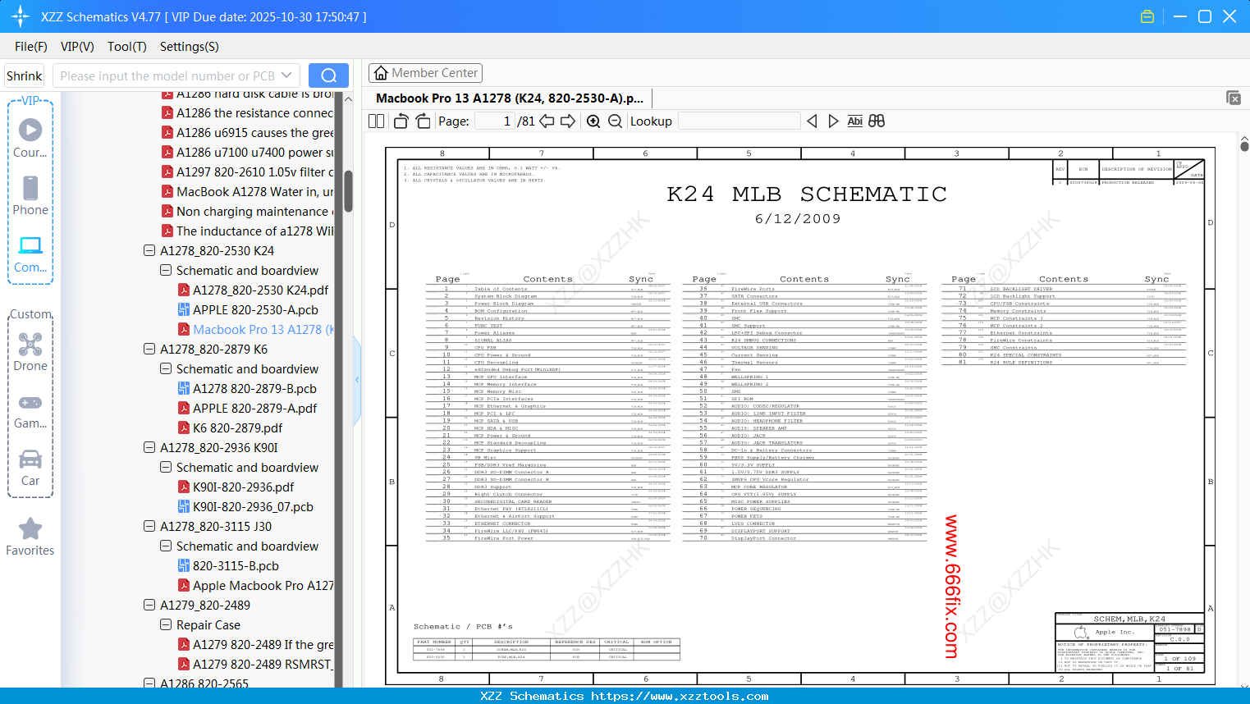Open the APPLE 820-2530-A.pcb boardview file
The width and height of the screenshot is (1250, 704).
pyautogui.click(x=255, y=310)
